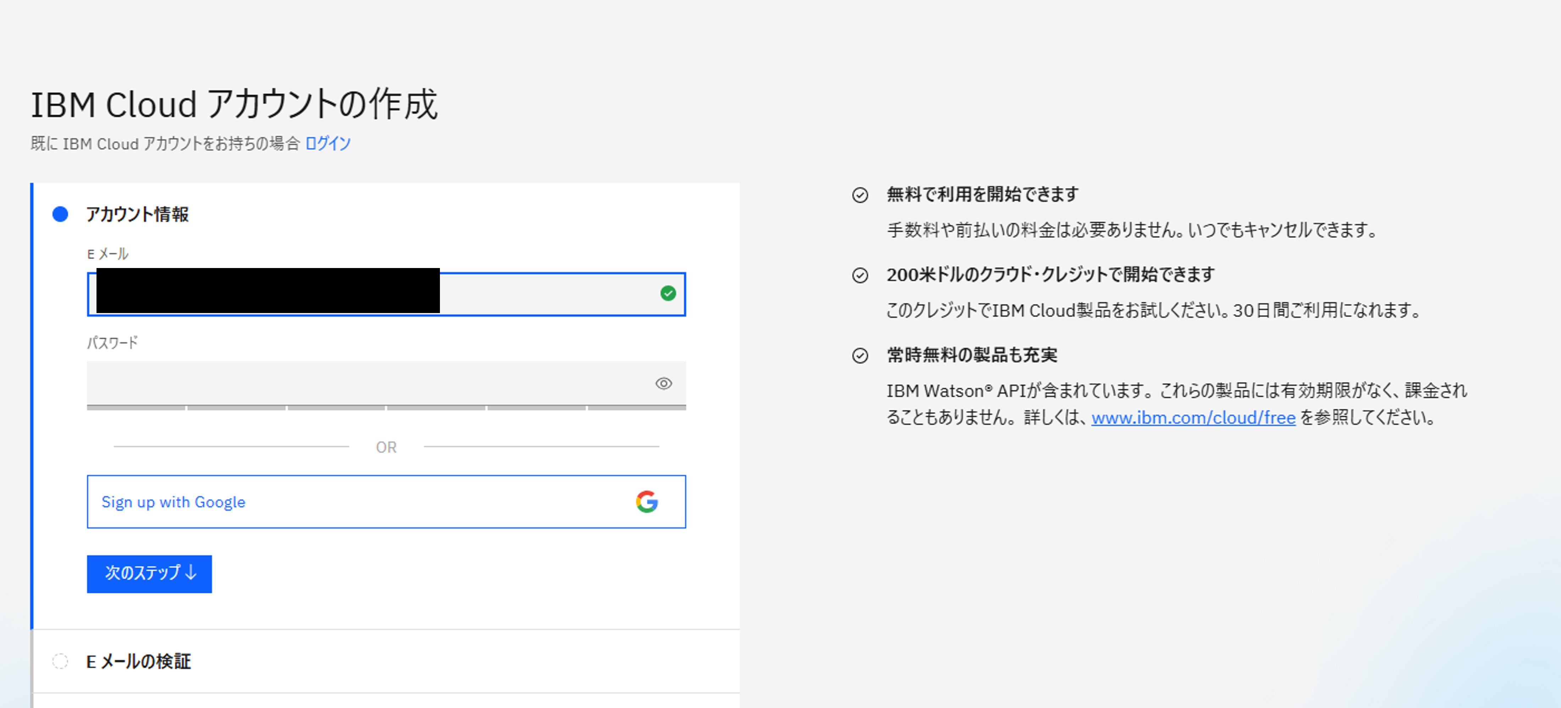Expand the Eメールの検証 section
Viewport: 1561px width, 708px height.
[139, 661]
